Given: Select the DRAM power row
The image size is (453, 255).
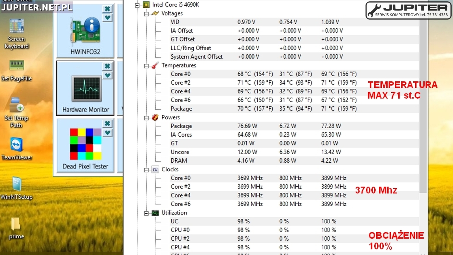Looking at the screenshot, I should pos(294,161).
